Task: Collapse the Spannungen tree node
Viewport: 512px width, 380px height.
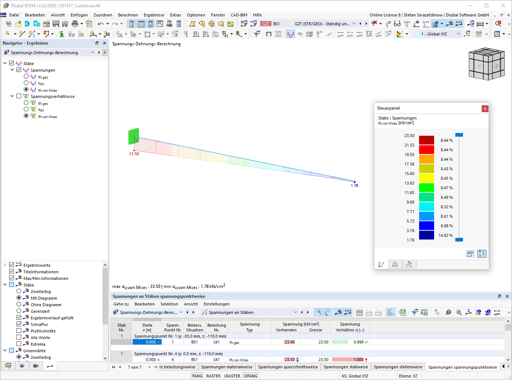Action: [12, 70]
